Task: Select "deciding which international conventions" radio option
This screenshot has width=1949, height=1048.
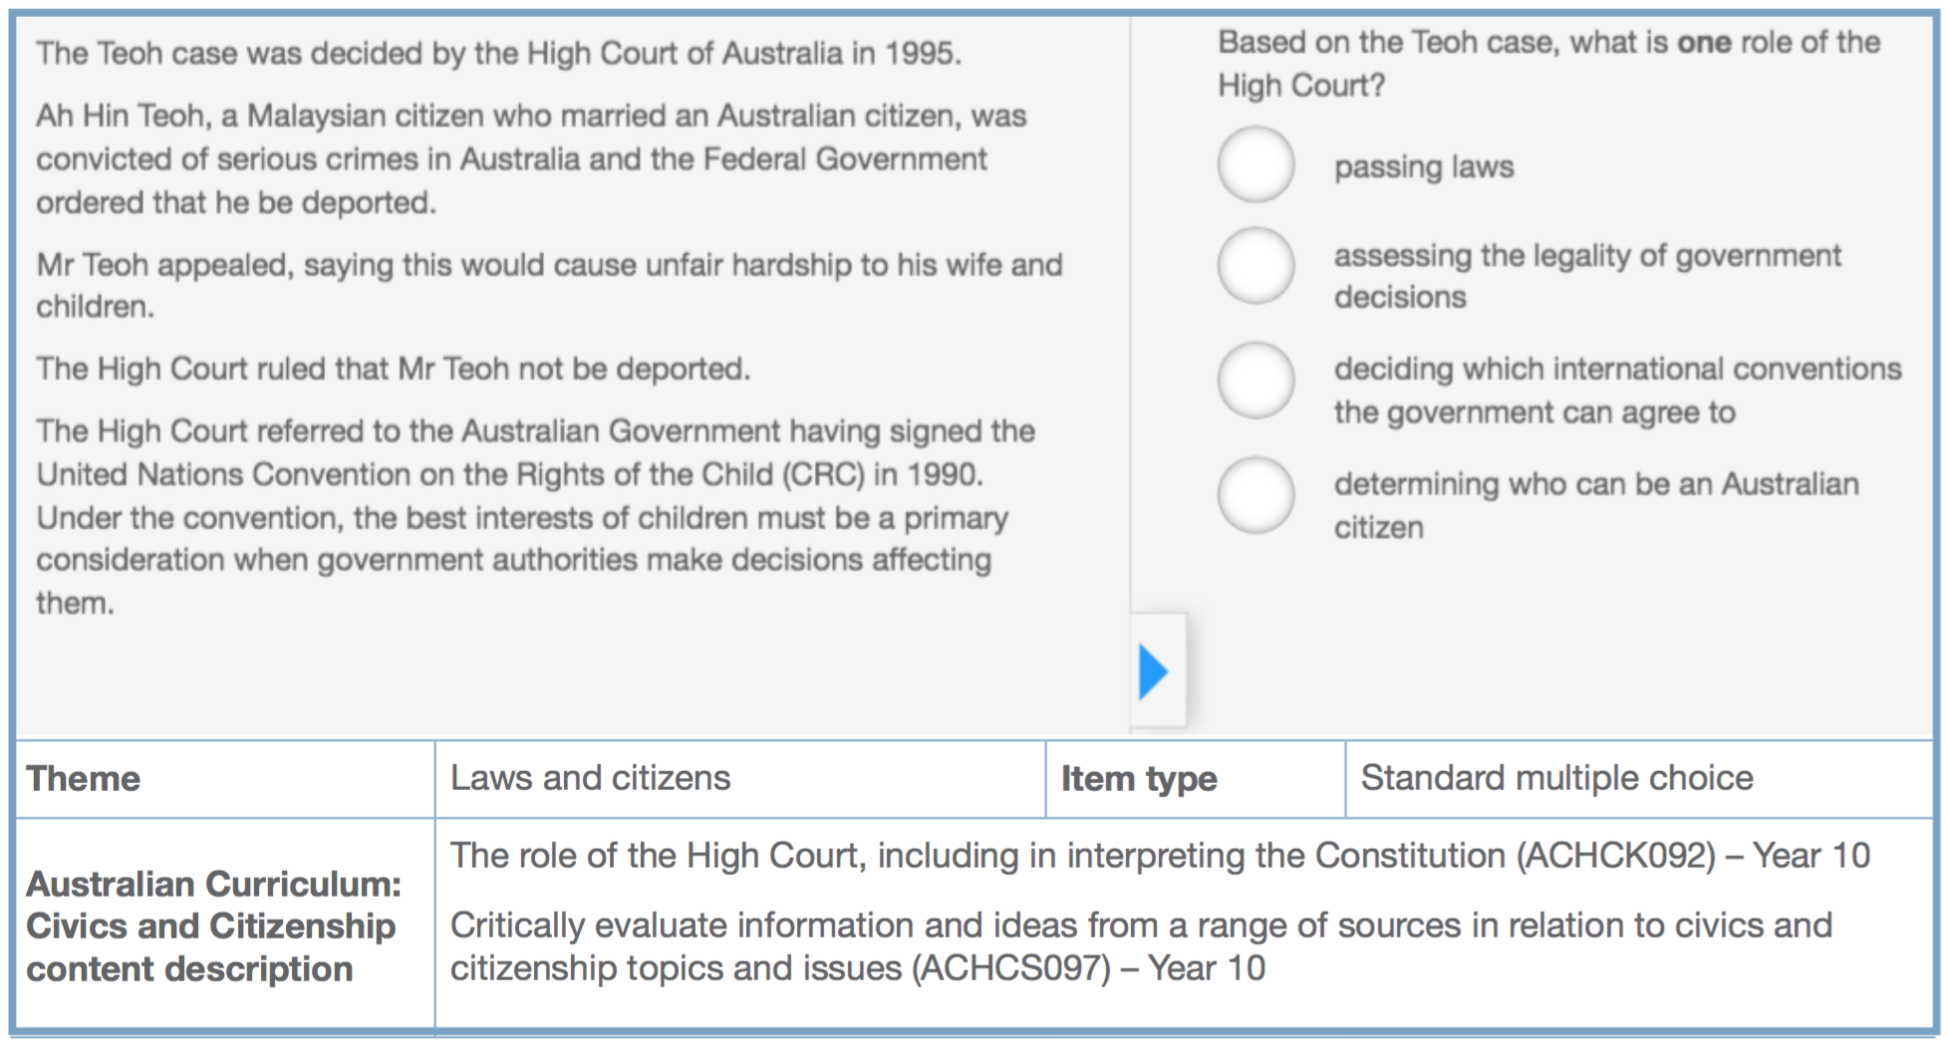Action: tap(1255, 381)
